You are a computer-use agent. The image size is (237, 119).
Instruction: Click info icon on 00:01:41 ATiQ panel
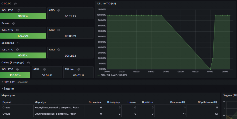click(x=44, y=69)
